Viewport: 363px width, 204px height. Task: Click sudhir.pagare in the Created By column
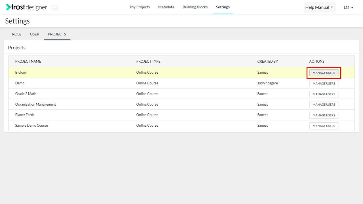tap(268, 83)
